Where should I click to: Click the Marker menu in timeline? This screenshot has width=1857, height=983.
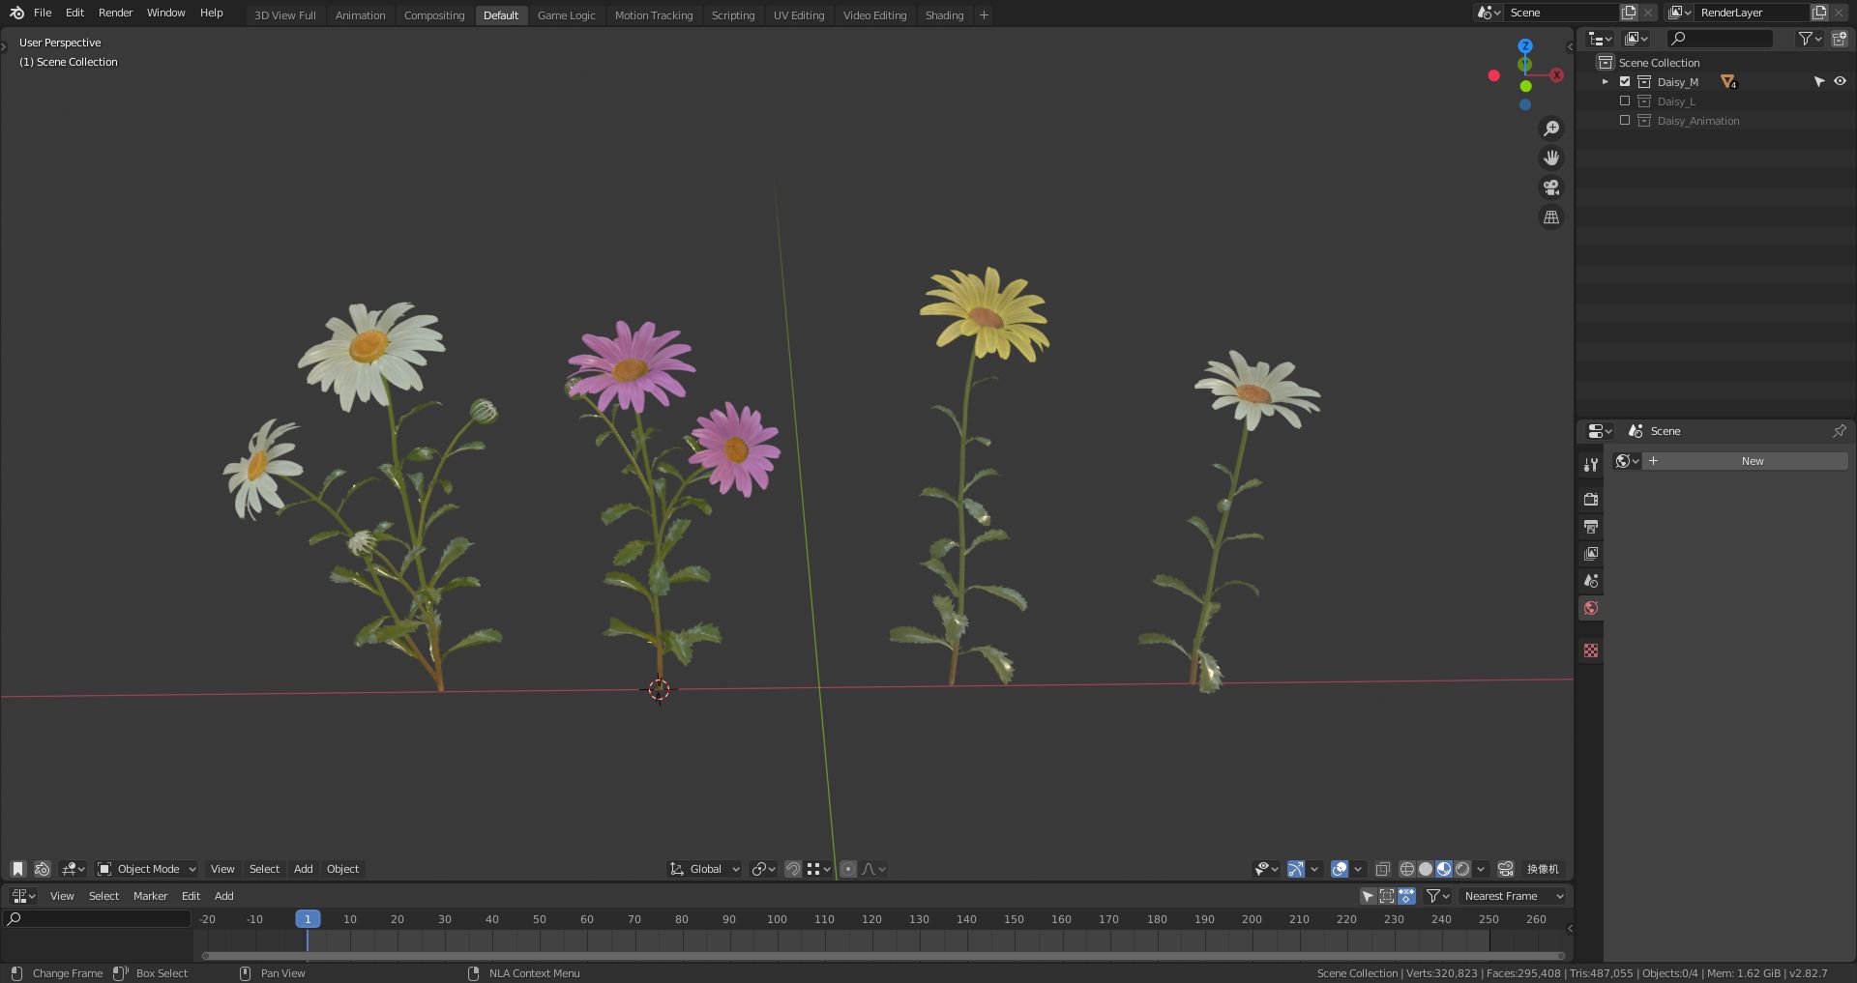[150, 896]
